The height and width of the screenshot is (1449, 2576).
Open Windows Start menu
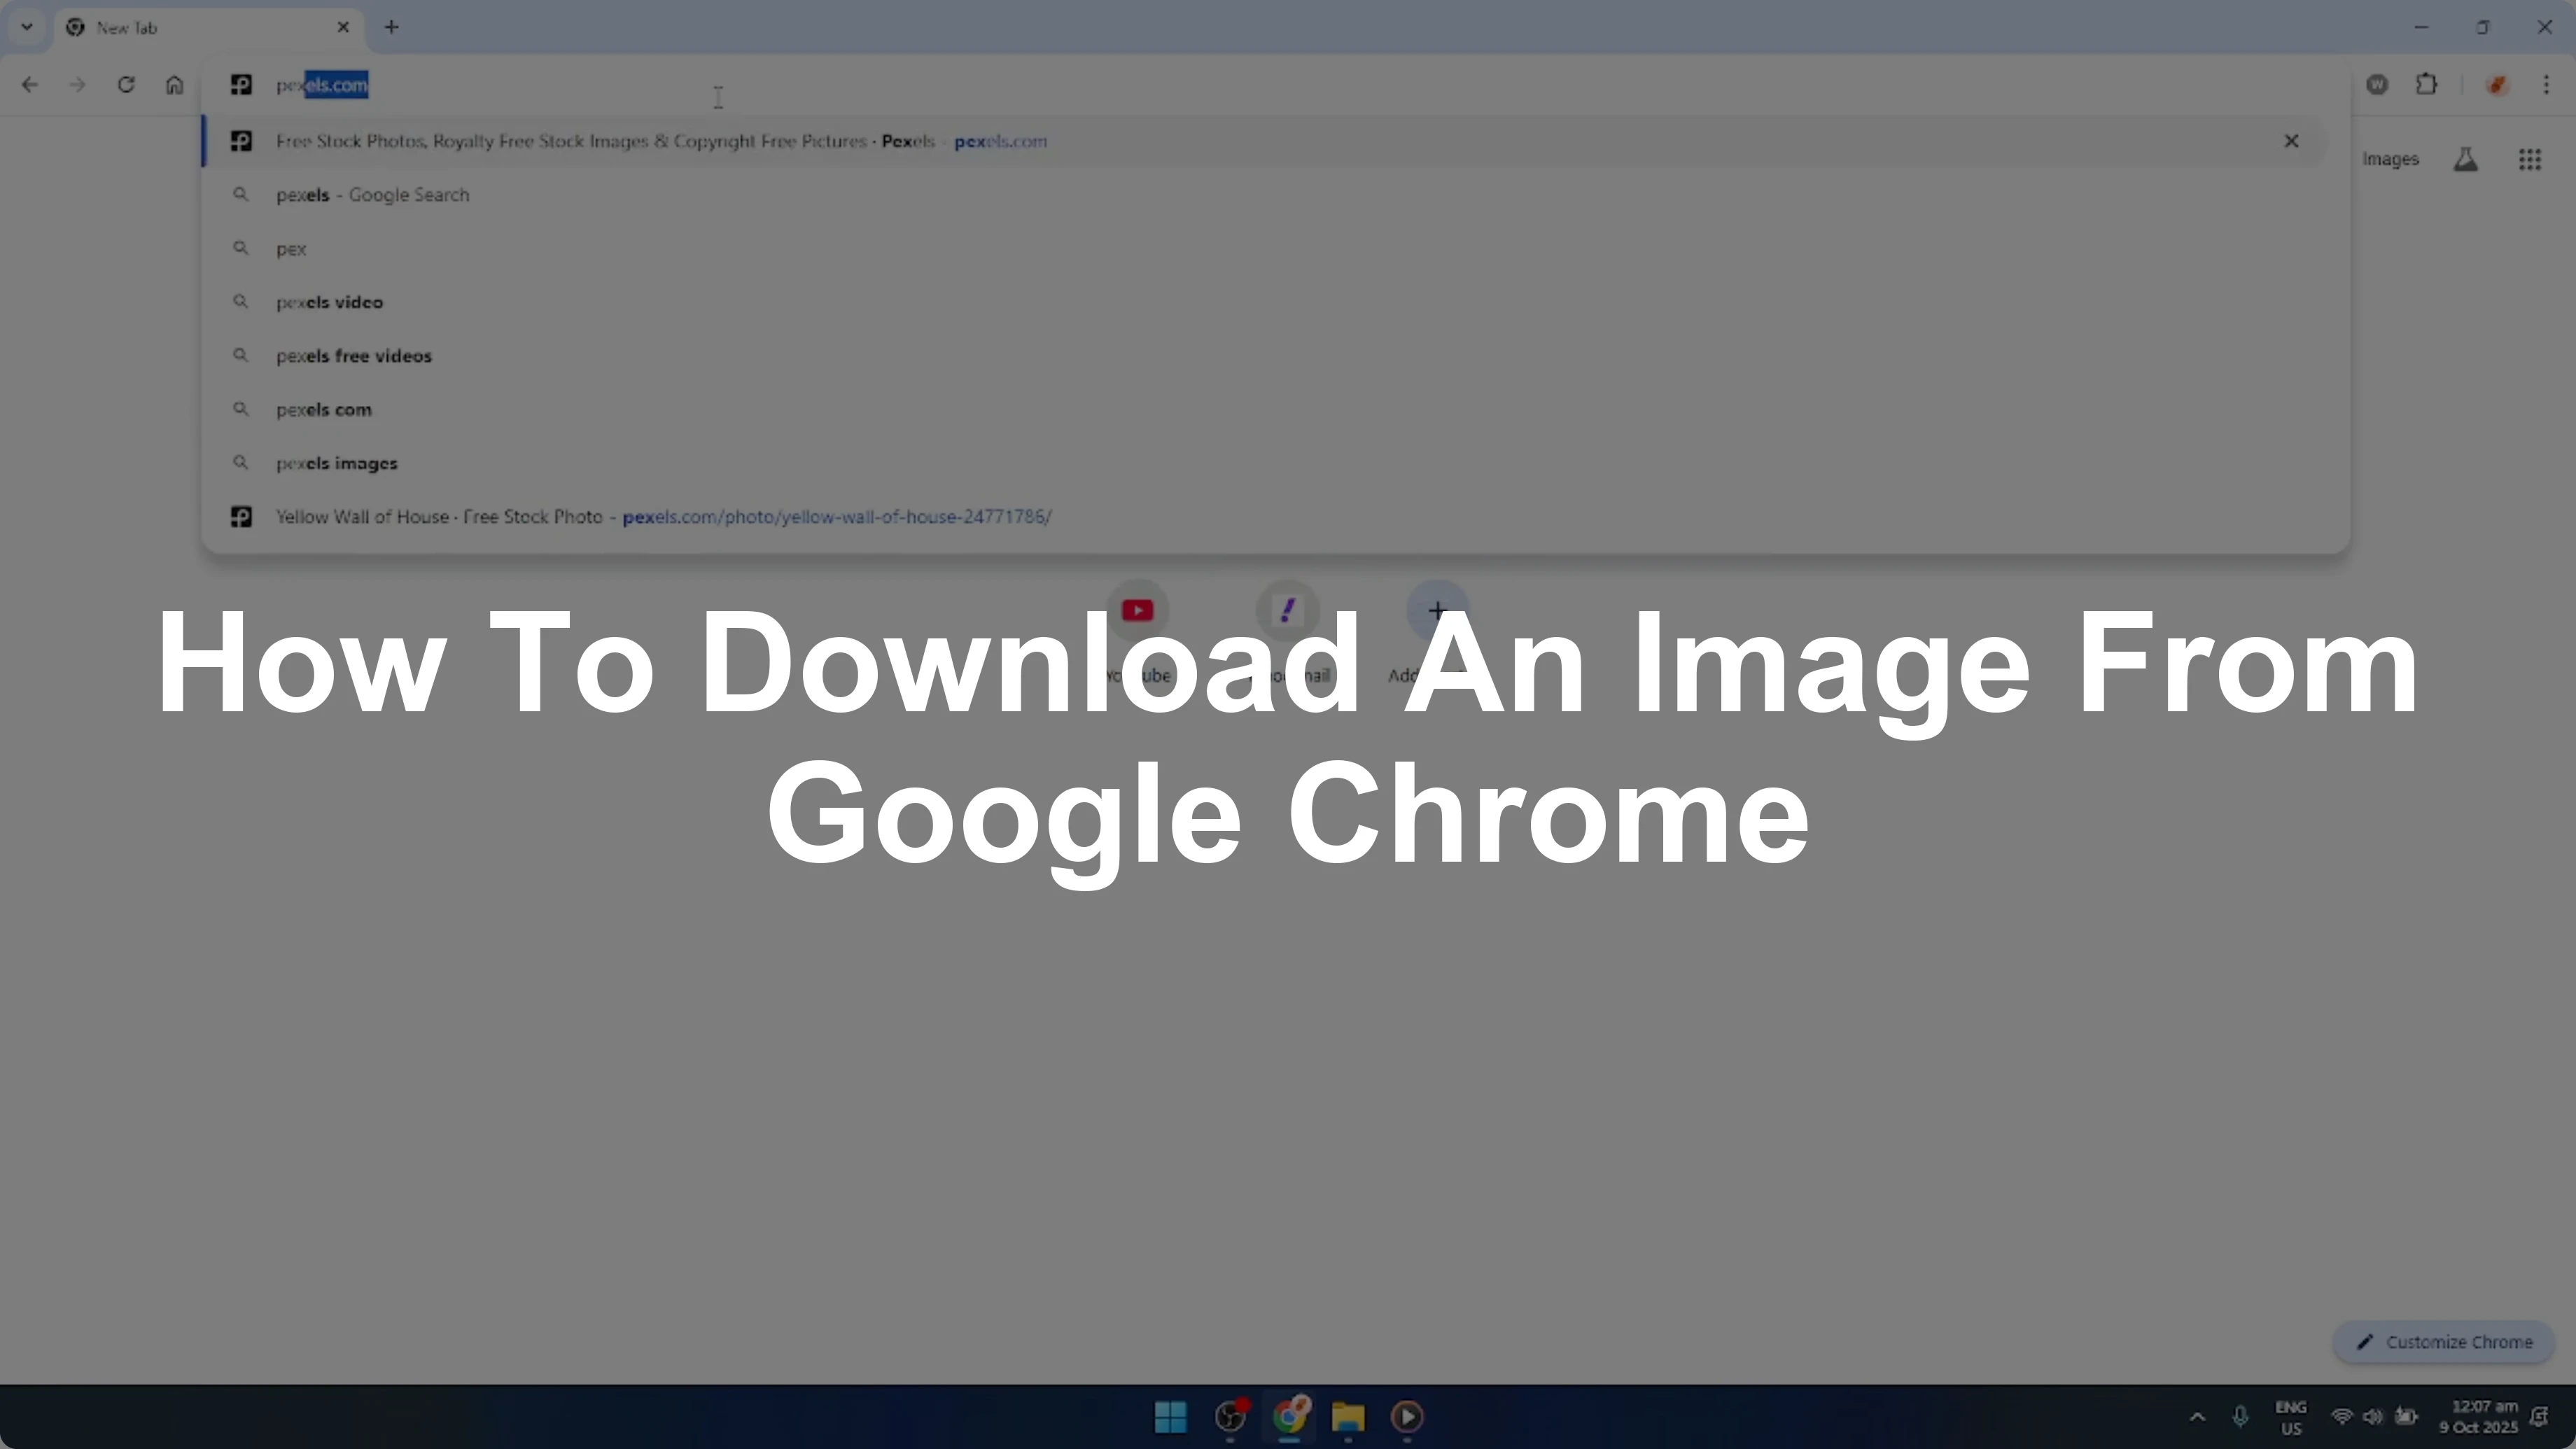(x=1170, y=1417)
